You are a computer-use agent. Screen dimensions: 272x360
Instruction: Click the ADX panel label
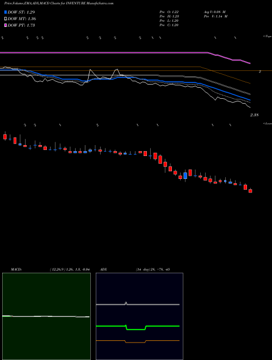click(103, 269)
